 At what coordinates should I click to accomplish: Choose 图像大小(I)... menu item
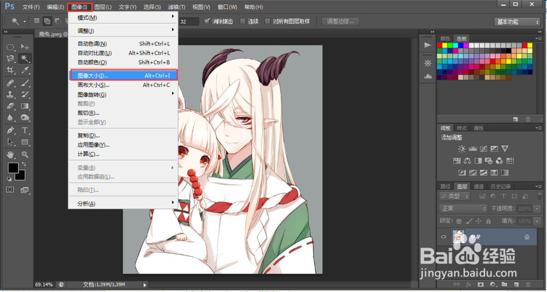click(123, 75)
